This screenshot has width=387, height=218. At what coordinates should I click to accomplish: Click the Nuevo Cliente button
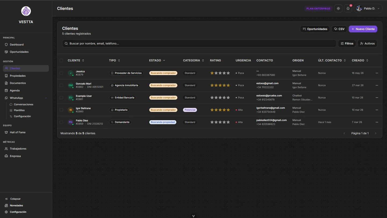363,29
